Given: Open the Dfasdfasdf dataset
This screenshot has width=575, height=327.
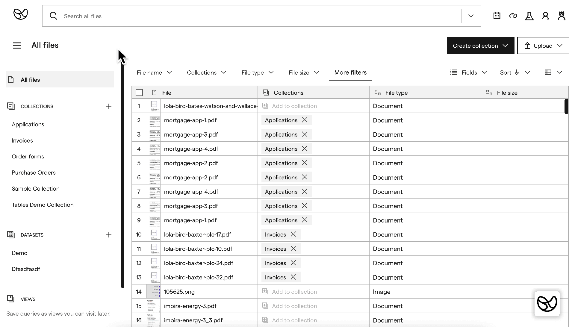Looking at the screenshot, I should 26,269.
